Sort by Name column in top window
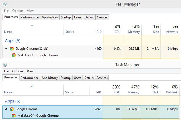181x120 pixels. click(33, 29)
